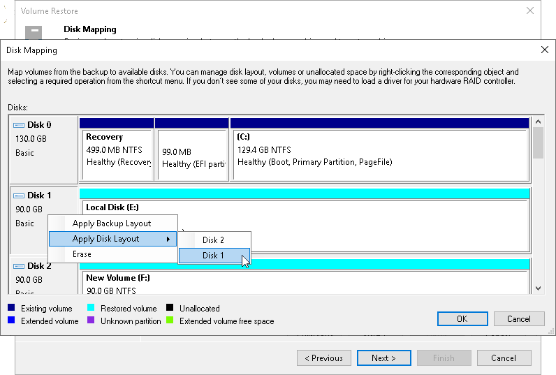Click the 'Basic' type text of Disk 0
The width and height of the screenshot is (556, 375).
(x=24, y=153)
